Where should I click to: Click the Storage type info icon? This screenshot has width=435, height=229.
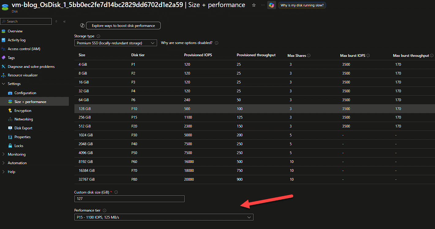point(98,36)
